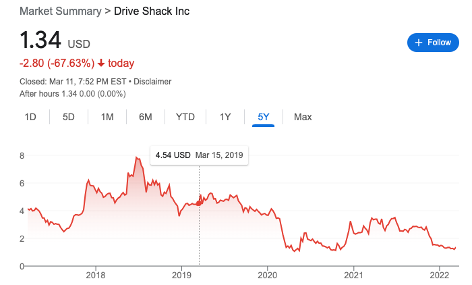Click the 2022 label on the x-axis
472x285 pixels.
tap(440, 275)
